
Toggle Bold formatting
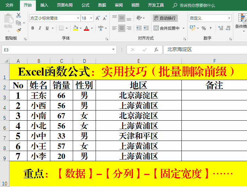33,28
